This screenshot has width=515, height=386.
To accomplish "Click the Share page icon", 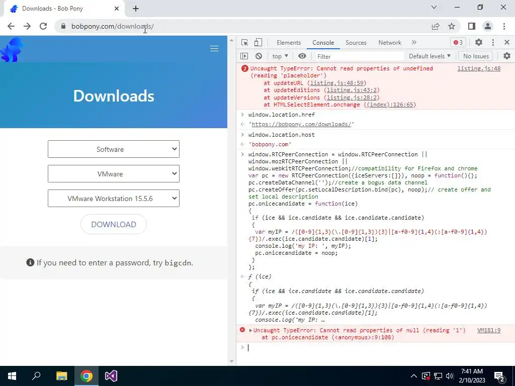I will click(x=436, y=26).
